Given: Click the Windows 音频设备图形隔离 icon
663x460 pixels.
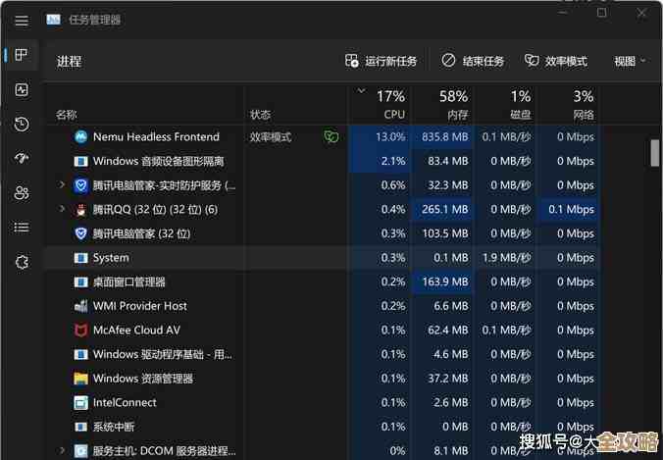Looking at the screenshot, I should tap(80, 161).
